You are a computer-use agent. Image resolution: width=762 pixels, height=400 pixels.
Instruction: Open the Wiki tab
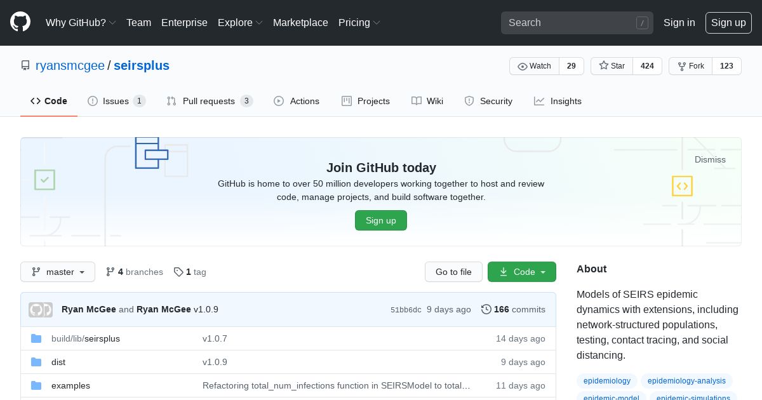point(427,101)
